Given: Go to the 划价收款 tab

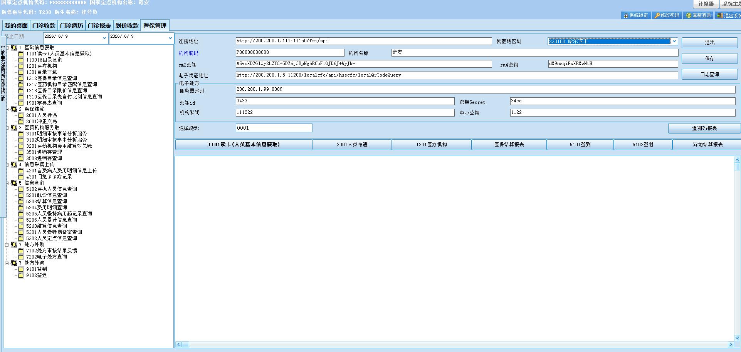Looking at the screenshot, I should coord(127,26).
